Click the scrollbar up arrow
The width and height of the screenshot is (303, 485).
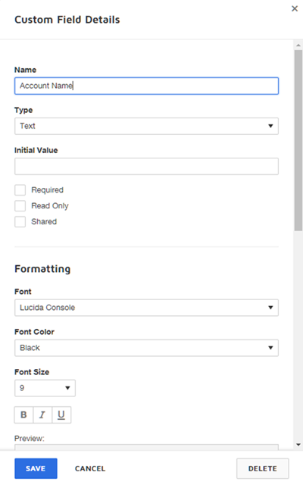(x=298, y=45)
